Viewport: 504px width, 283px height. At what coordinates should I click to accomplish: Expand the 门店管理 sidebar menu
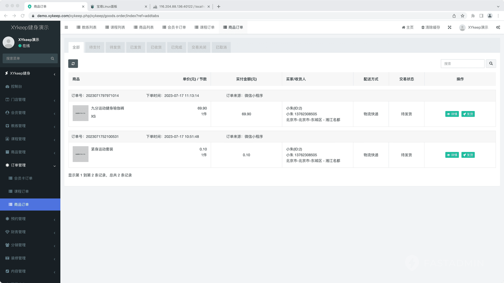pyautogui.click(x=30, y=100)
